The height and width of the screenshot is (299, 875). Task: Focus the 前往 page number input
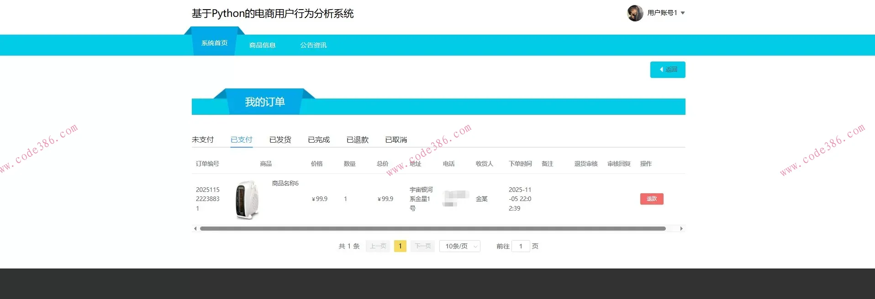coord(521,246)
